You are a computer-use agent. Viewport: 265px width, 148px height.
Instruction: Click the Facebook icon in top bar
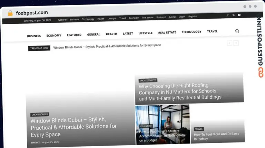point(228,15)
